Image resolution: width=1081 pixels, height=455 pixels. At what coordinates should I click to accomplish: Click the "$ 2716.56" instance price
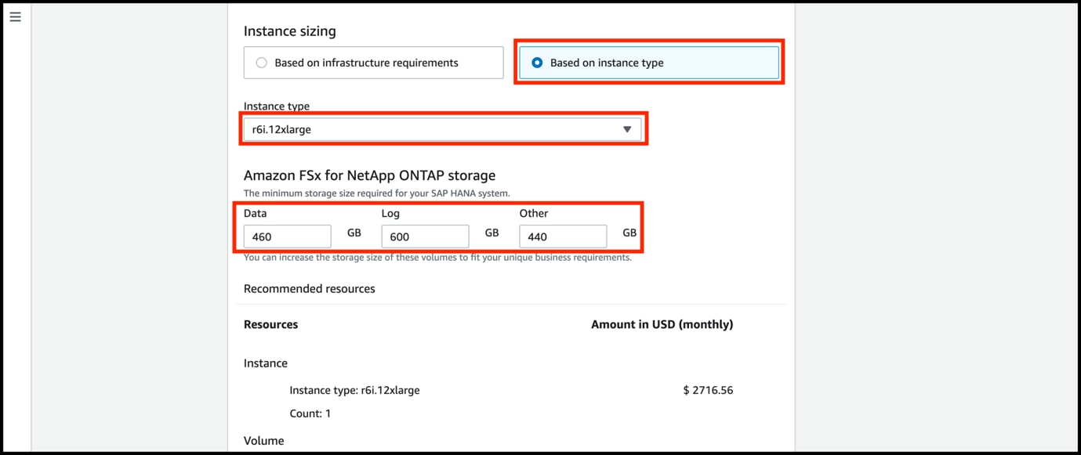[708, 390]
